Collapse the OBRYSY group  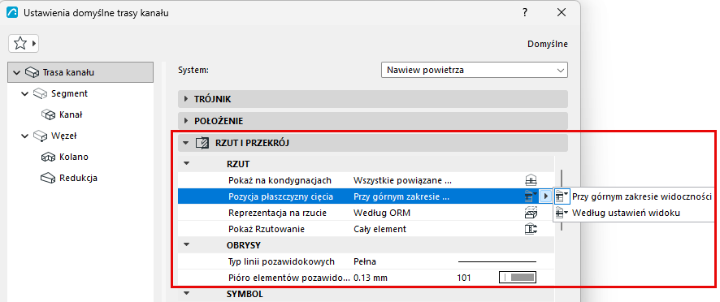pos(186,244)
